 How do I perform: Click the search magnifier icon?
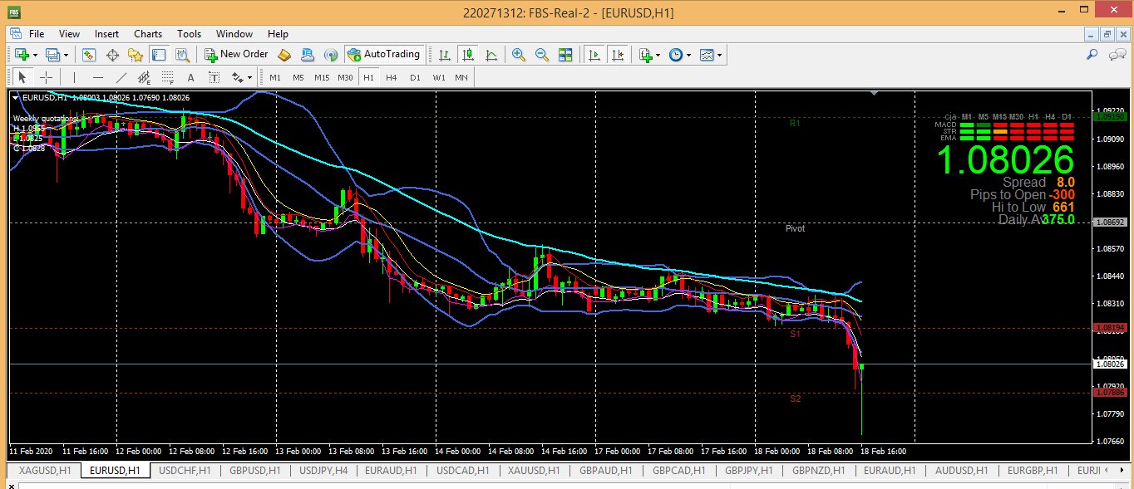coord(1092,55)
